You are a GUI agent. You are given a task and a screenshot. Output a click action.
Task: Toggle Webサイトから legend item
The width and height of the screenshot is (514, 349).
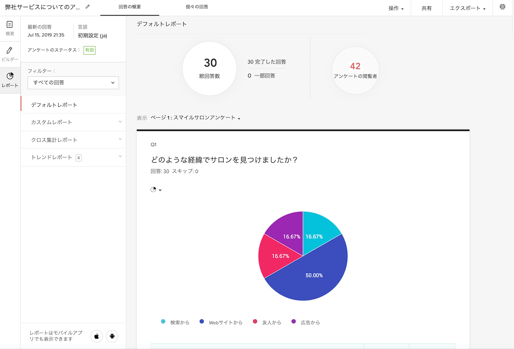coord(221,322)
